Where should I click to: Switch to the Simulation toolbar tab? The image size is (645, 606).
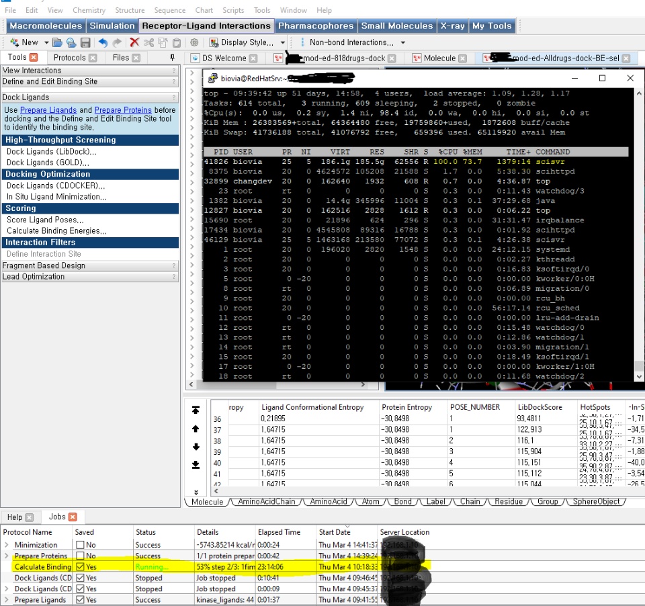tap(112, 26)
